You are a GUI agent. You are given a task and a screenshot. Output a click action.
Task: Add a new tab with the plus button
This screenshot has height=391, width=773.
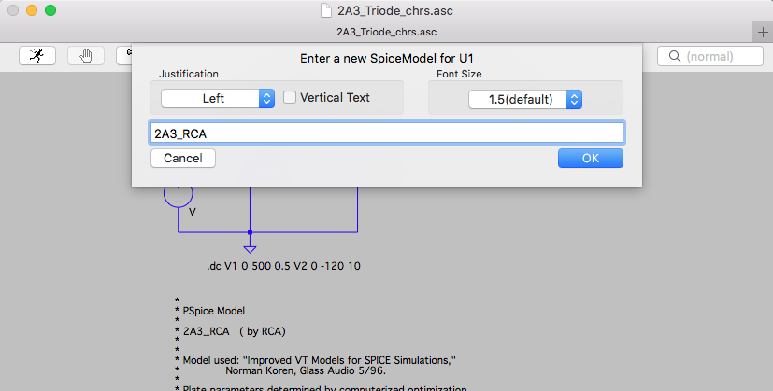763,32
